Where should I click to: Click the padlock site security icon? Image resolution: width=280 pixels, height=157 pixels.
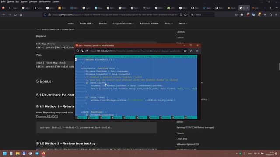pos(49,15)
